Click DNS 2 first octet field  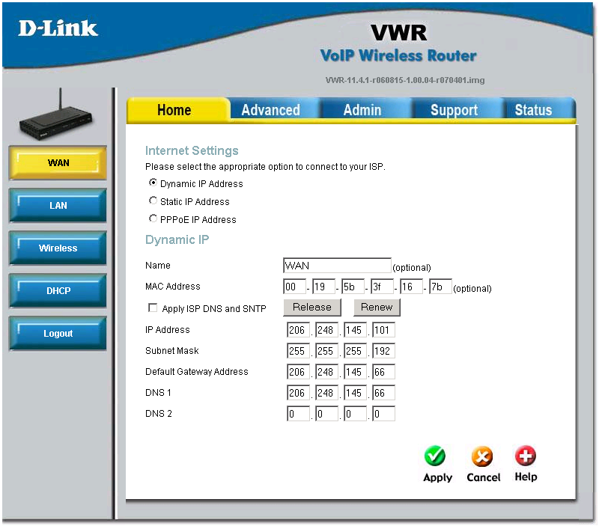[x=298, y=414]
